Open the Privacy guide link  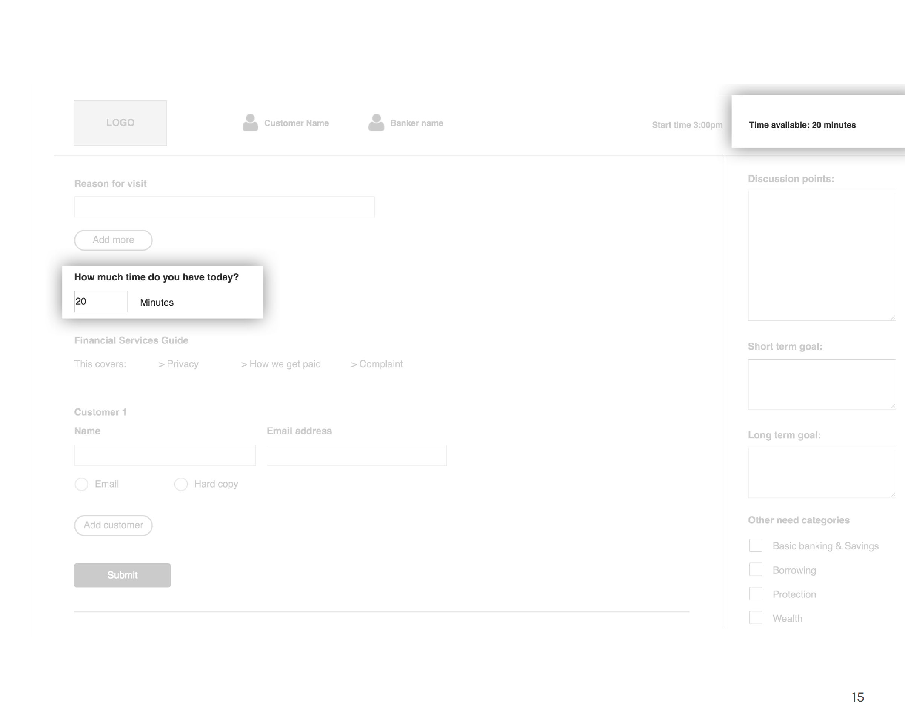pos(179,364)
